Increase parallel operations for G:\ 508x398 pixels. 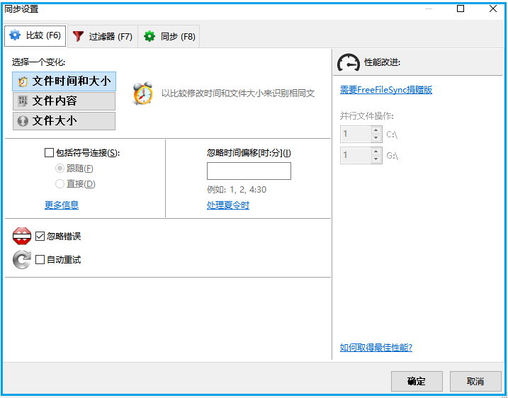[x=376, y=152]
